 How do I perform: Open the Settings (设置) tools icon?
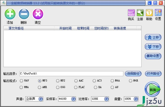(x=158, y=13)
